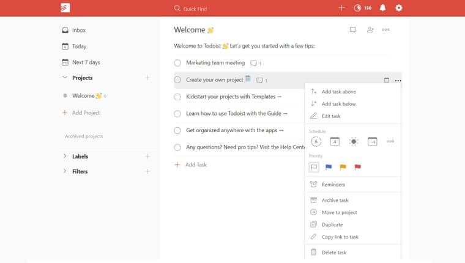
Task: Expand the Labels section
Action: (x=65, y=156)
